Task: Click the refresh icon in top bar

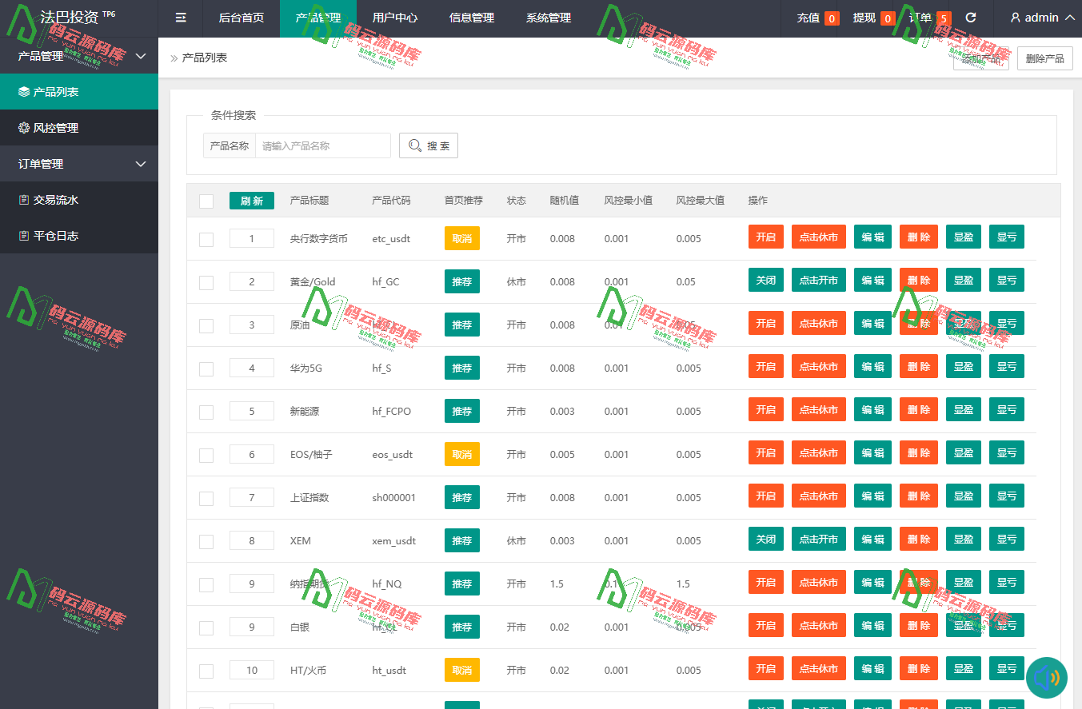Action: click(972, 18)
